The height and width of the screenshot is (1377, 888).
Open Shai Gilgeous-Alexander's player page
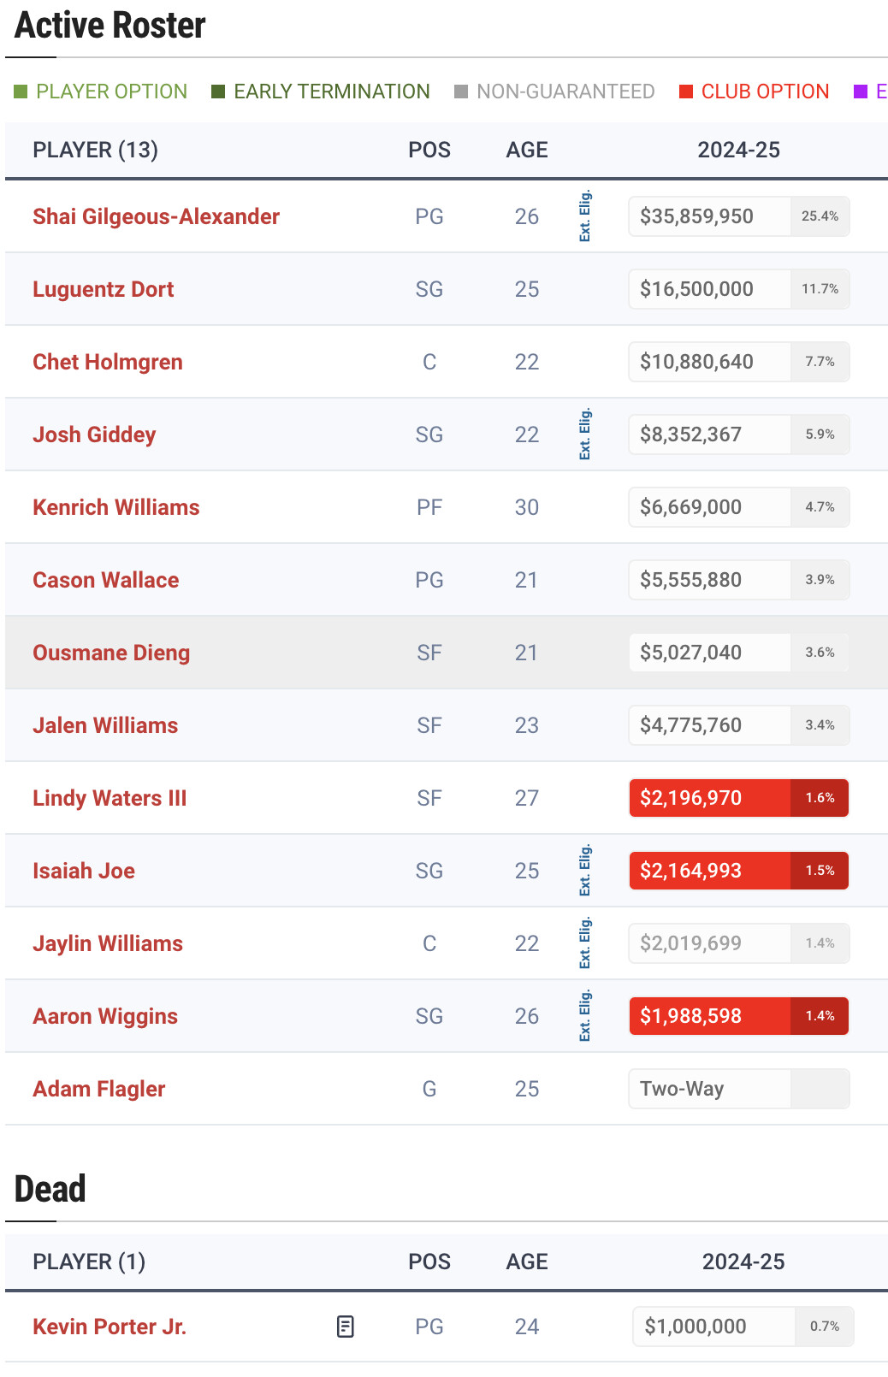tap(156, 216)
